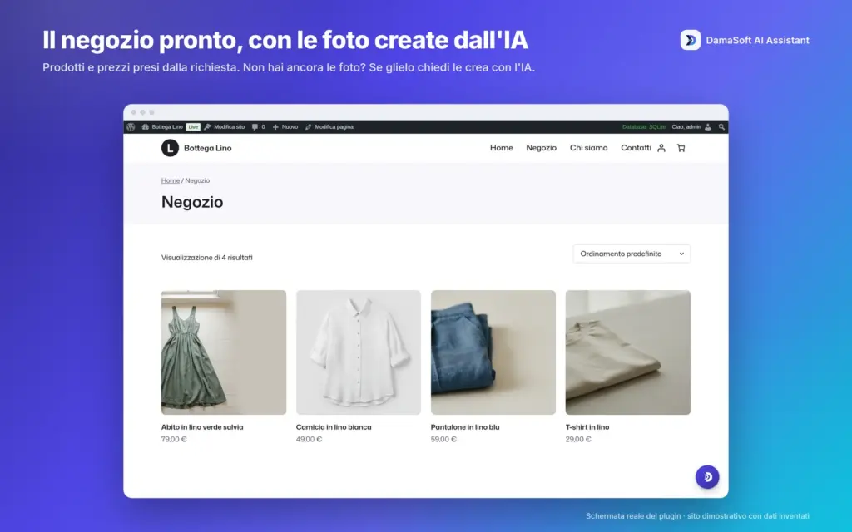The width and height of the screenshot is (852, 532).
Task: Open the Bottega Lino site menu in admin bar
Action: click(x=162, y=127)
